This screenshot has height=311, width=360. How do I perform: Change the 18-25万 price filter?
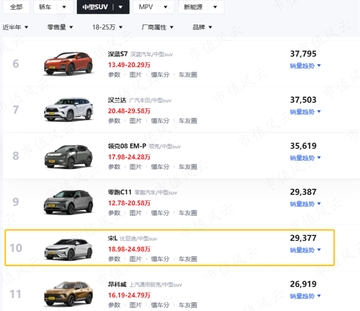[x=107, y=27]
